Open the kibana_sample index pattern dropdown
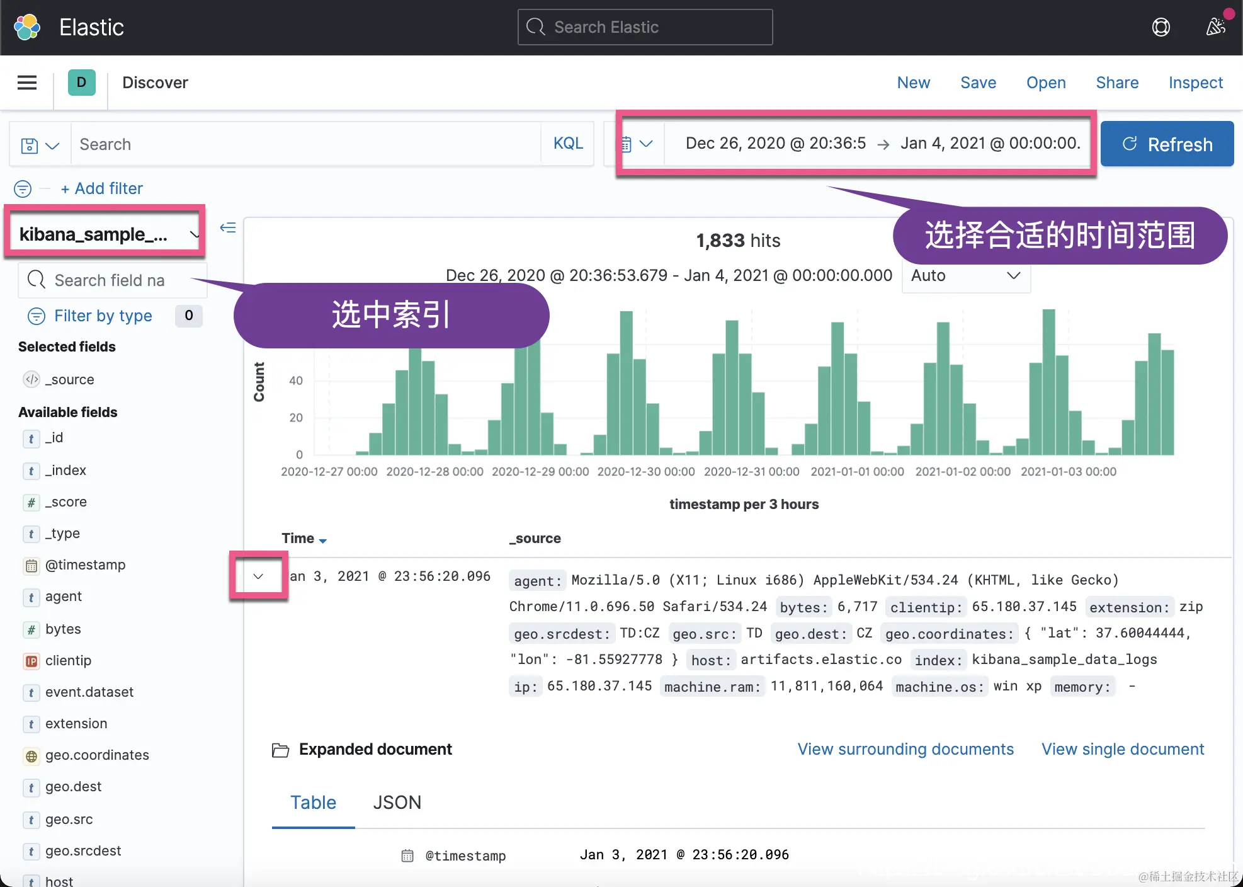 [x=105, y=234]
